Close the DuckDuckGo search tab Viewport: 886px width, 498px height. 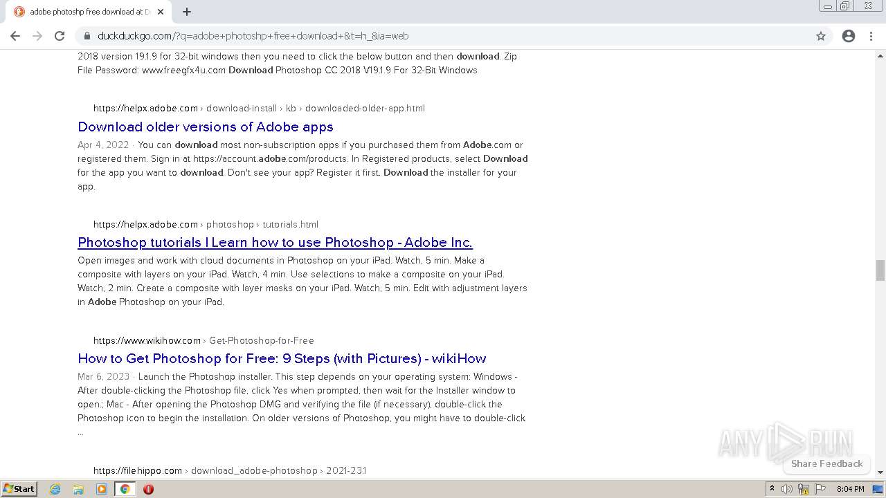click(x=161, y=12)
